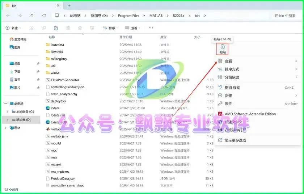304x194 pixels.
Task: Click the Cut scissors toolbar icon
Action: coord(31,28)
